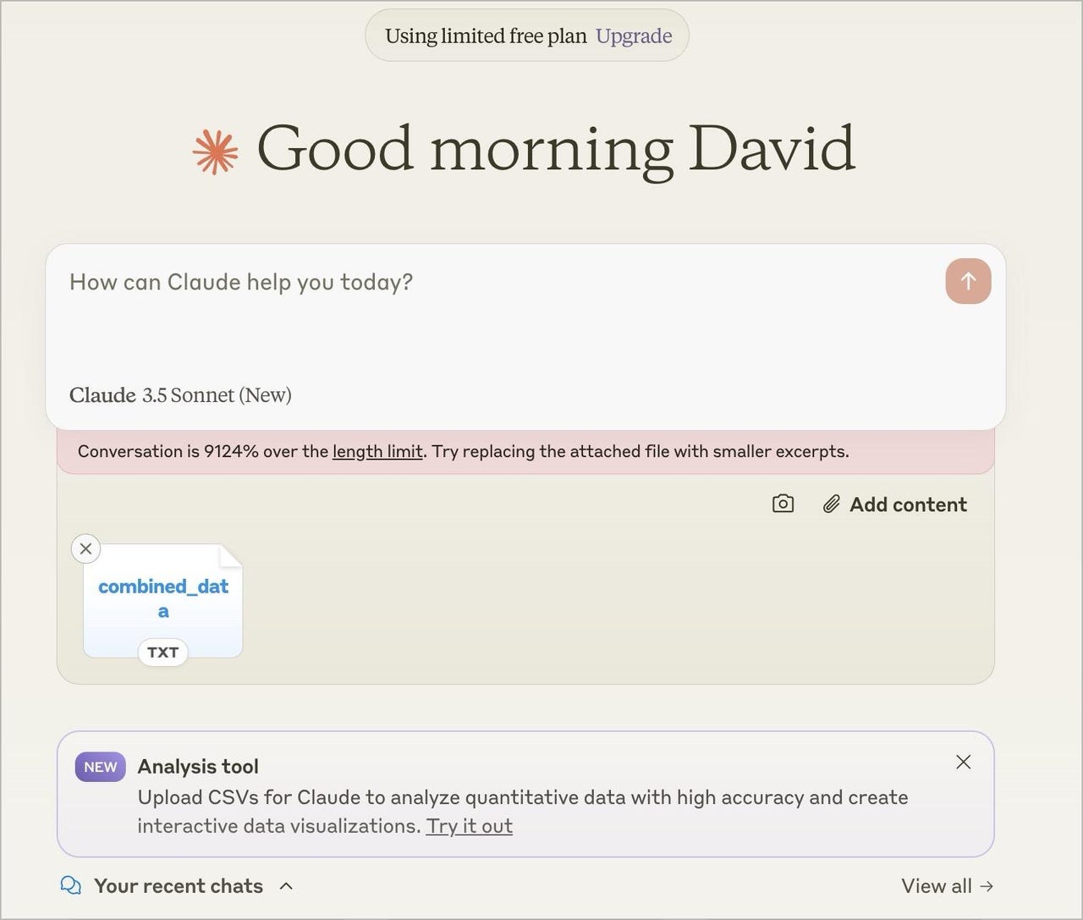Click the Analysis tool heading

(198, 766)
